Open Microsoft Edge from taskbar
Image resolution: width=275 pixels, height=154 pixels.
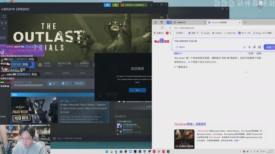pyautogui.click(x=116, y=151)
